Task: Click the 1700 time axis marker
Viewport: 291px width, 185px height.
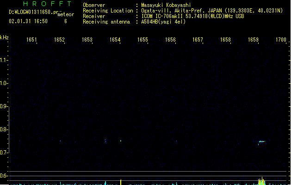Action: (281, 40)
